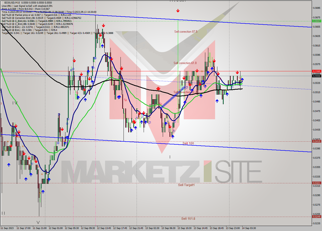Click the 'Sell correction 87.5' level label
322x231 pixels.
pos(186,32)
